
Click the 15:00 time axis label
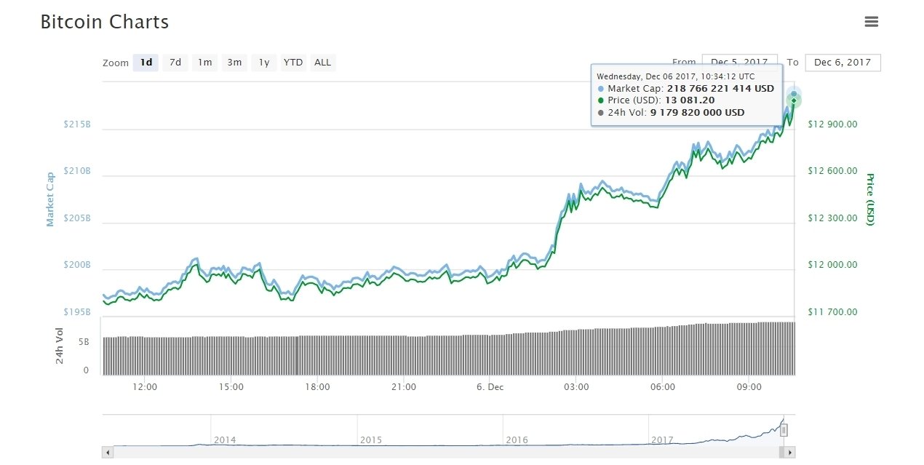point(231,387)
